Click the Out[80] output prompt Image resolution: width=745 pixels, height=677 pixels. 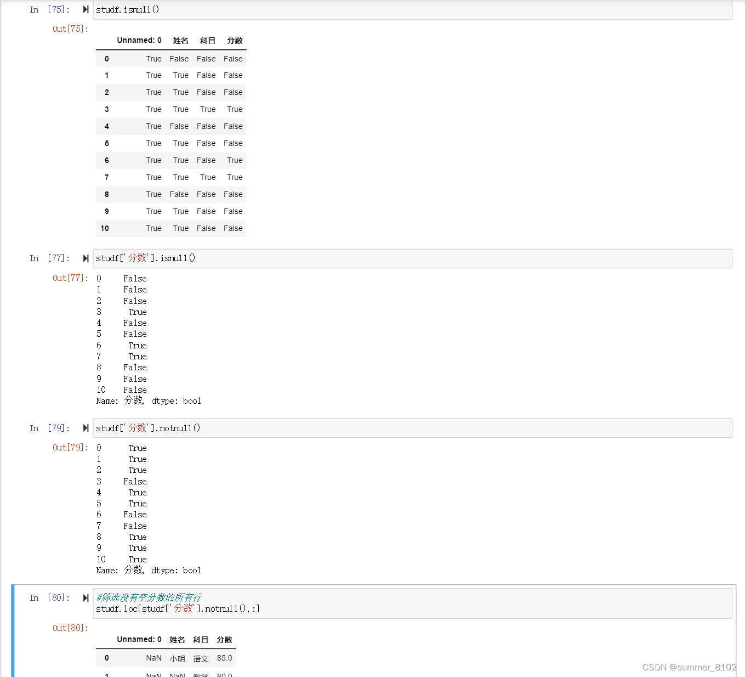(70, 628)
